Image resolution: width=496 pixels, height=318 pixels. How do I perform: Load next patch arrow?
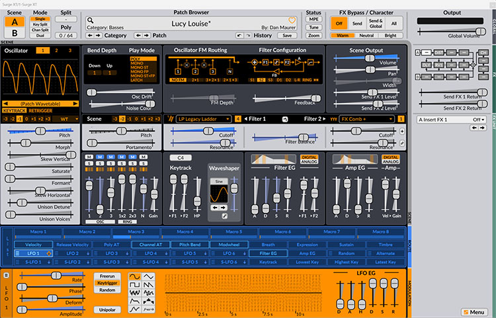pos(146,36)
